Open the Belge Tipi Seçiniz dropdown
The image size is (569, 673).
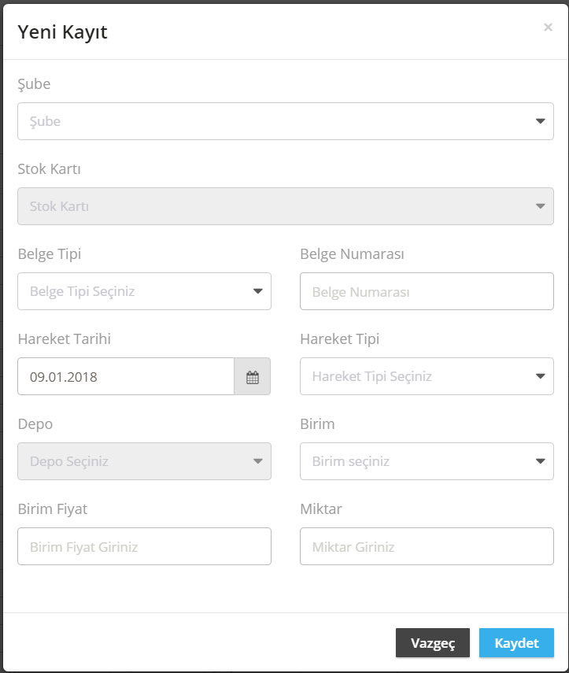144,291
